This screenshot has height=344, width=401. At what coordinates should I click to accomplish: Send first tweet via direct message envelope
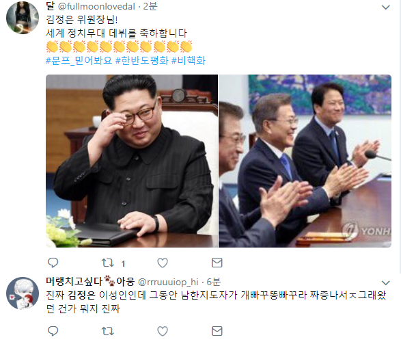point(217,263)
